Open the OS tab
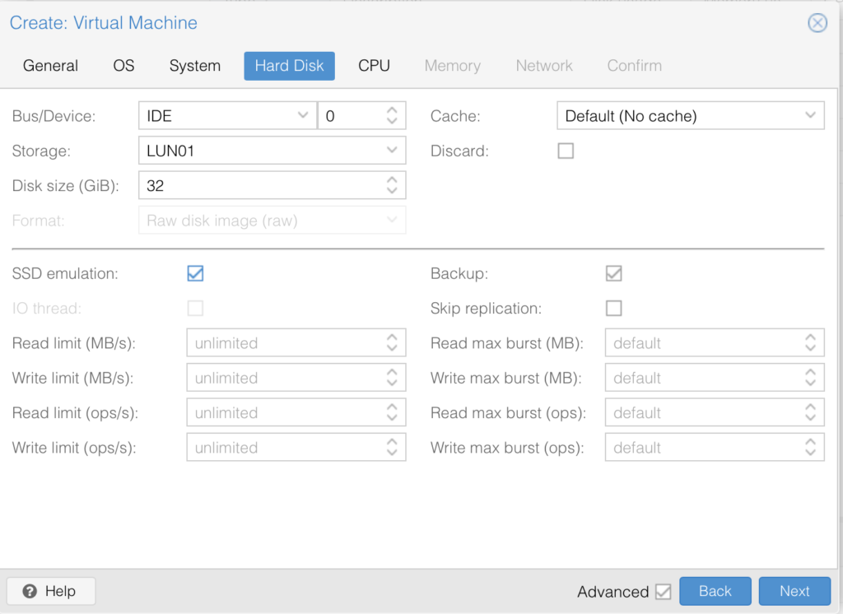This screenshot has width=843, height=614. click(123, 66)
